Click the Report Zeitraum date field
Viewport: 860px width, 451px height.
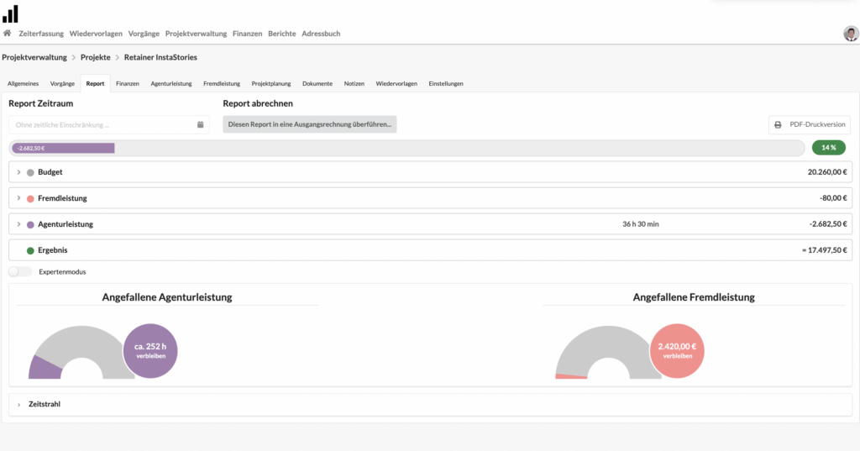point(108,124)
